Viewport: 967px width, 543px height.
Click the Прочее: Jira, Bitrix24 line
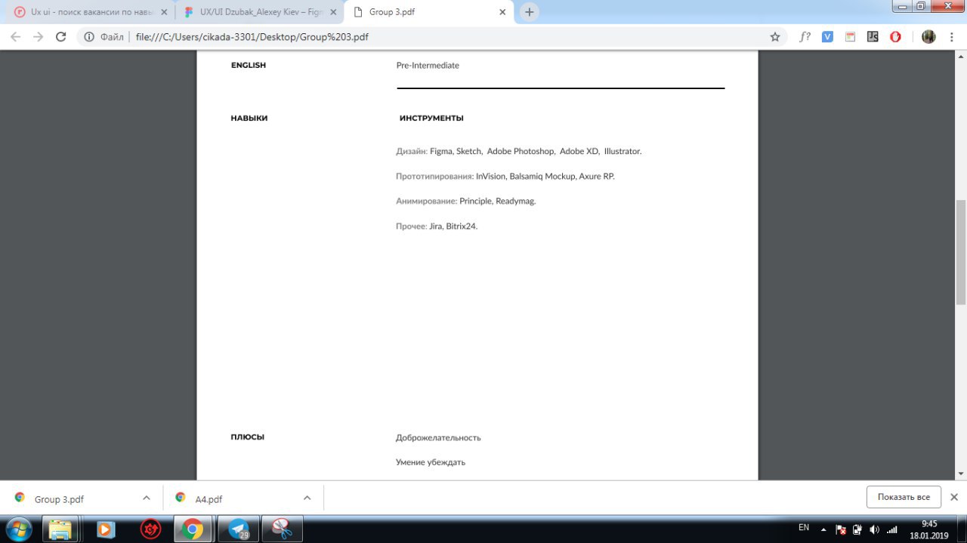tap(437, 227)
